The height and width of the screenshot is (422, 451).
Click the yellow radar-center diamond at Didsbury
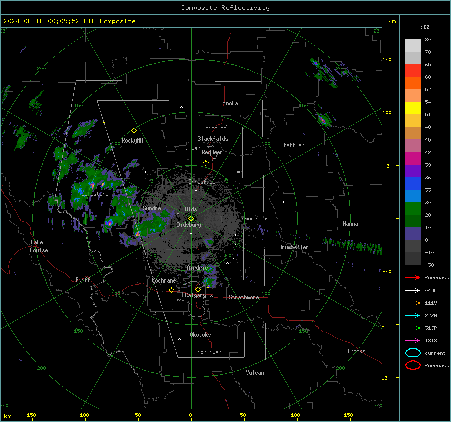click(x=191, y=219)
